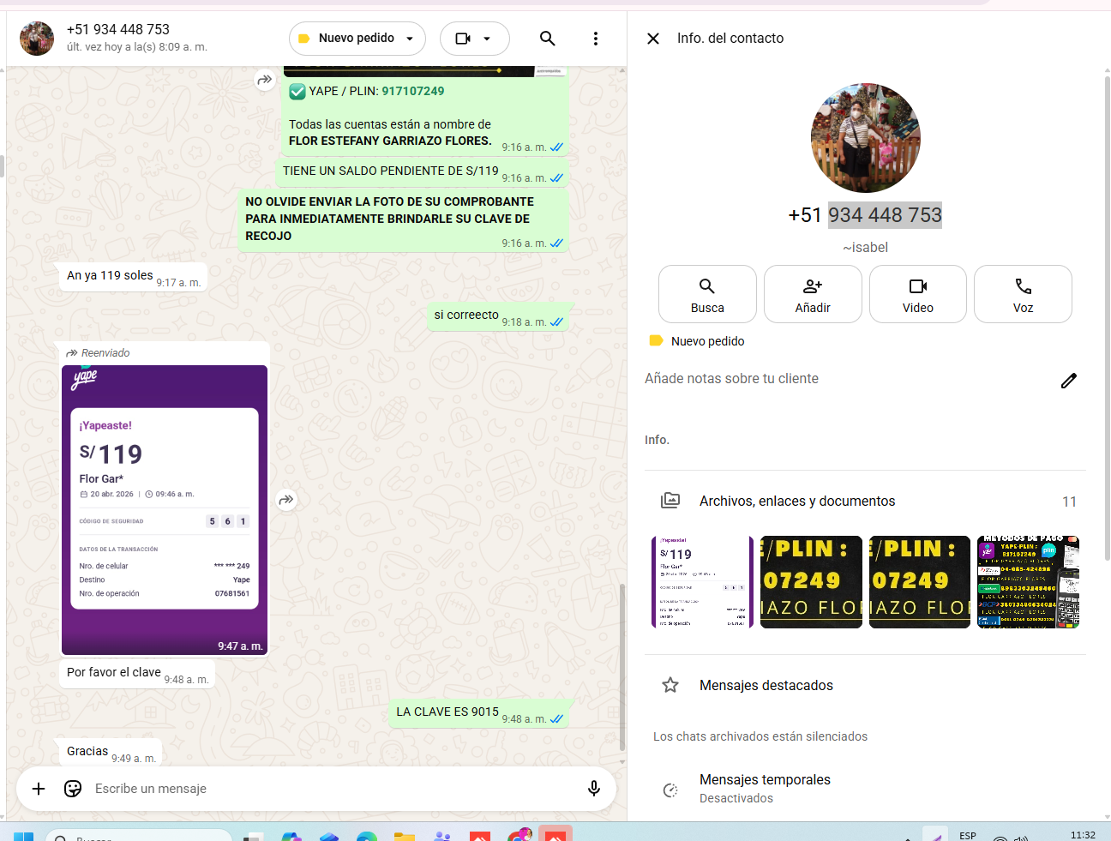Click the Escribe un mensaje field
Image resolution: width=1111 pixels, height=841 pixels.
pyautogui.click(x=326, y=789)
